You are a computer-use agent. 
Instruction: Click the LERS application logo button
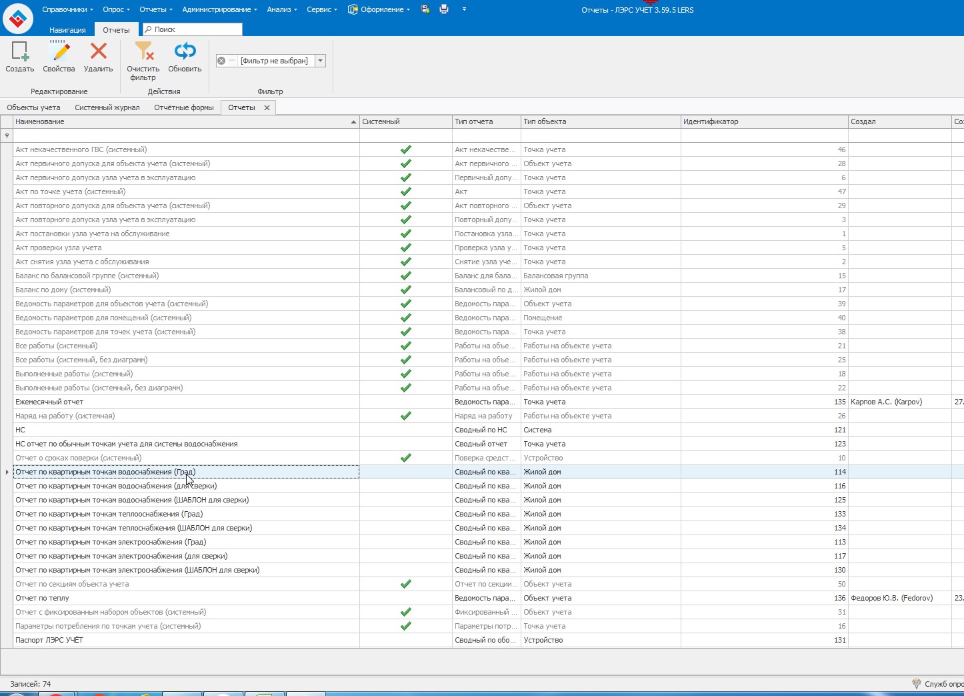pyautogui.click(x=18, y=18)
